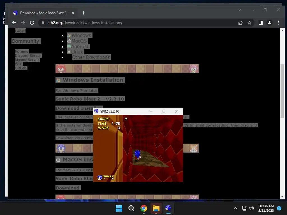Open the browser side panel icon
Viewport: 287px width, 215px height.
260,23
